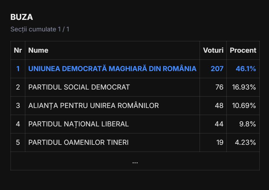Viewport: 269px width, 190px height.
Task: Click the 4.23% percentage cell
Action: tap(245, 142)
